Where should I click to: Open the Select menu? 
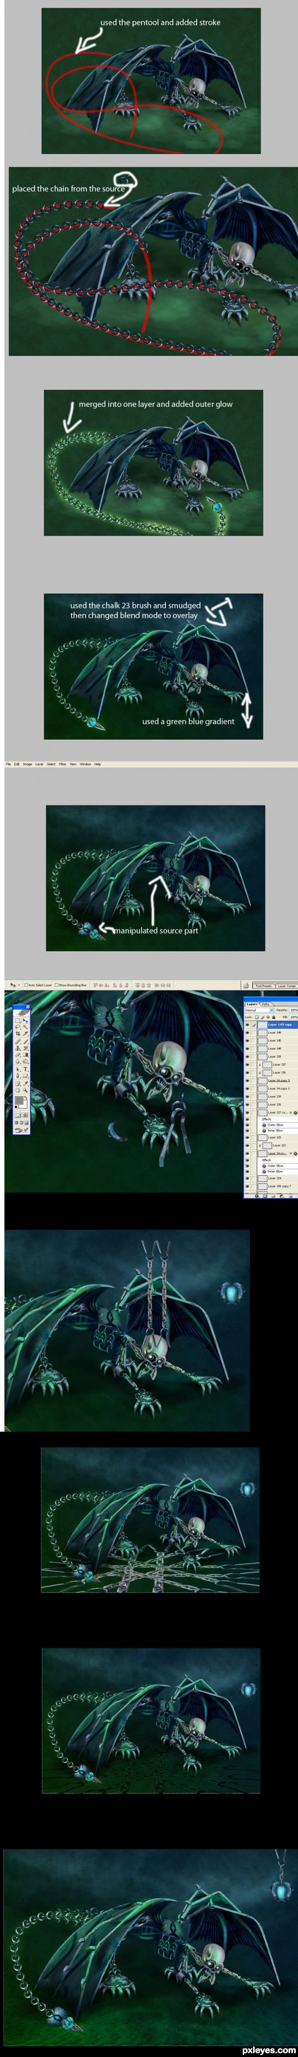pyautogui.click(x=51, y=764)
